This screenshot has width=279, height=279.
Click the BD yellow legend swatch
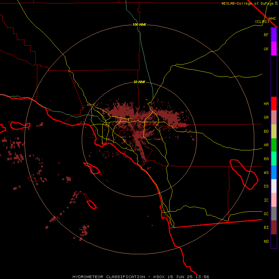pos(274,131)
